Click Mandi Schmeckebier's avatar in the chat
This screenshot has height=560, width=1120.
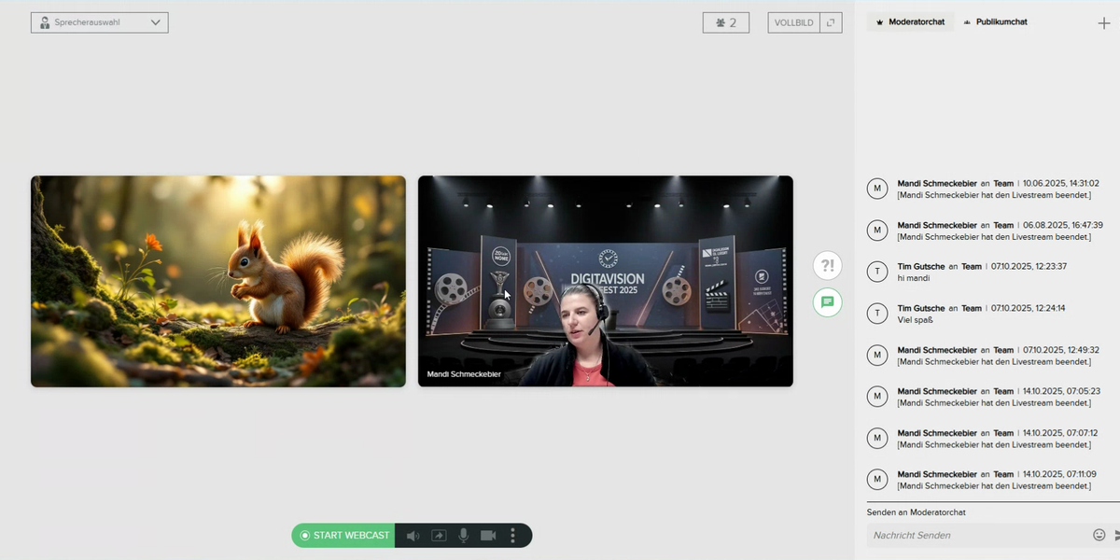(876, 188)
